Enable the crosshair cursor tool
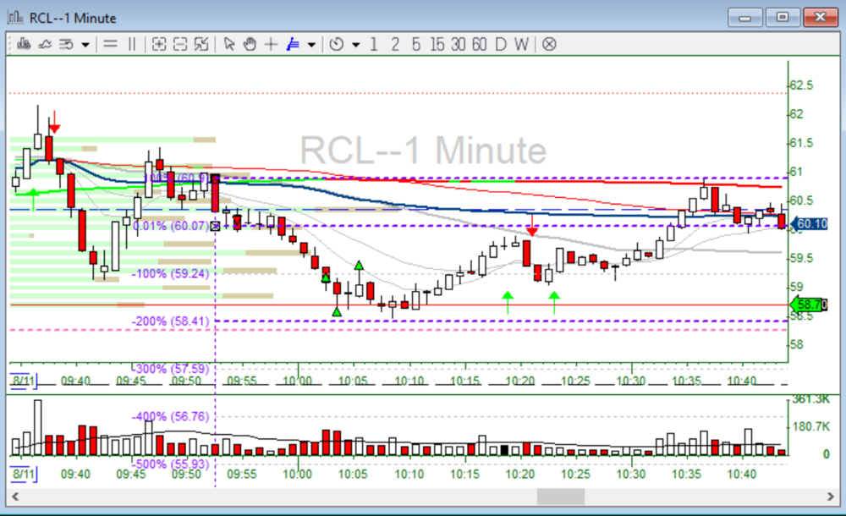This screenshot has height=516, width=846. [x=271, y=44]
